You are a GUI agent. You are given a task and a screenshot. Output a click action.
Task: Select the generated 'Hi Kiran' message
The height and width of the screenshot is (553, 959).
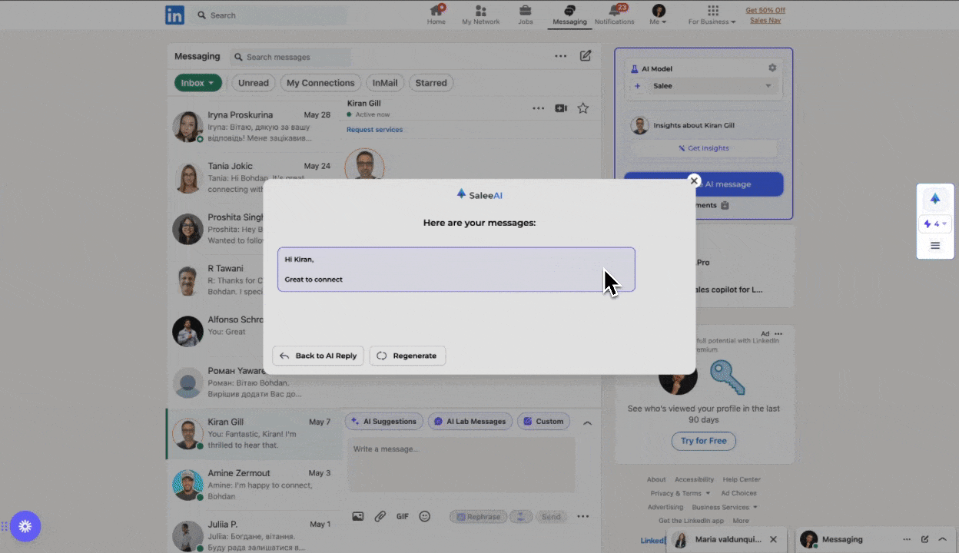(456, 270)
